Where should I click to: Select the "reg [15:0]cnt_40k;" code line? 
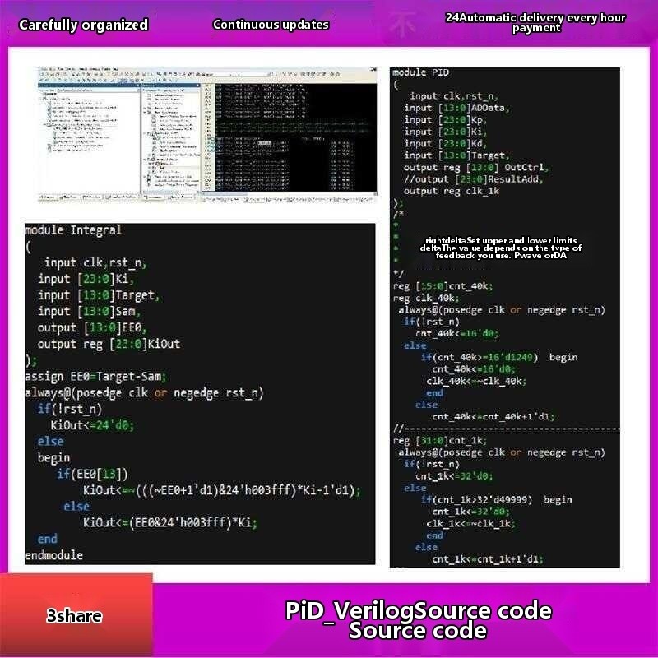[x=443, y=286]
